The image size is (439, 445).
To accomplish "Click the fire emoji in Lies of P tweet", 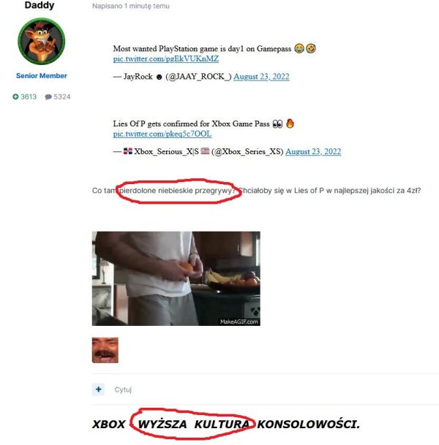I will tap(290, 123).
